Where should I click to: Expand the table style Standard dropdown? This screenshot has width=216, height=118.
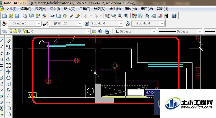click(121, 24)
